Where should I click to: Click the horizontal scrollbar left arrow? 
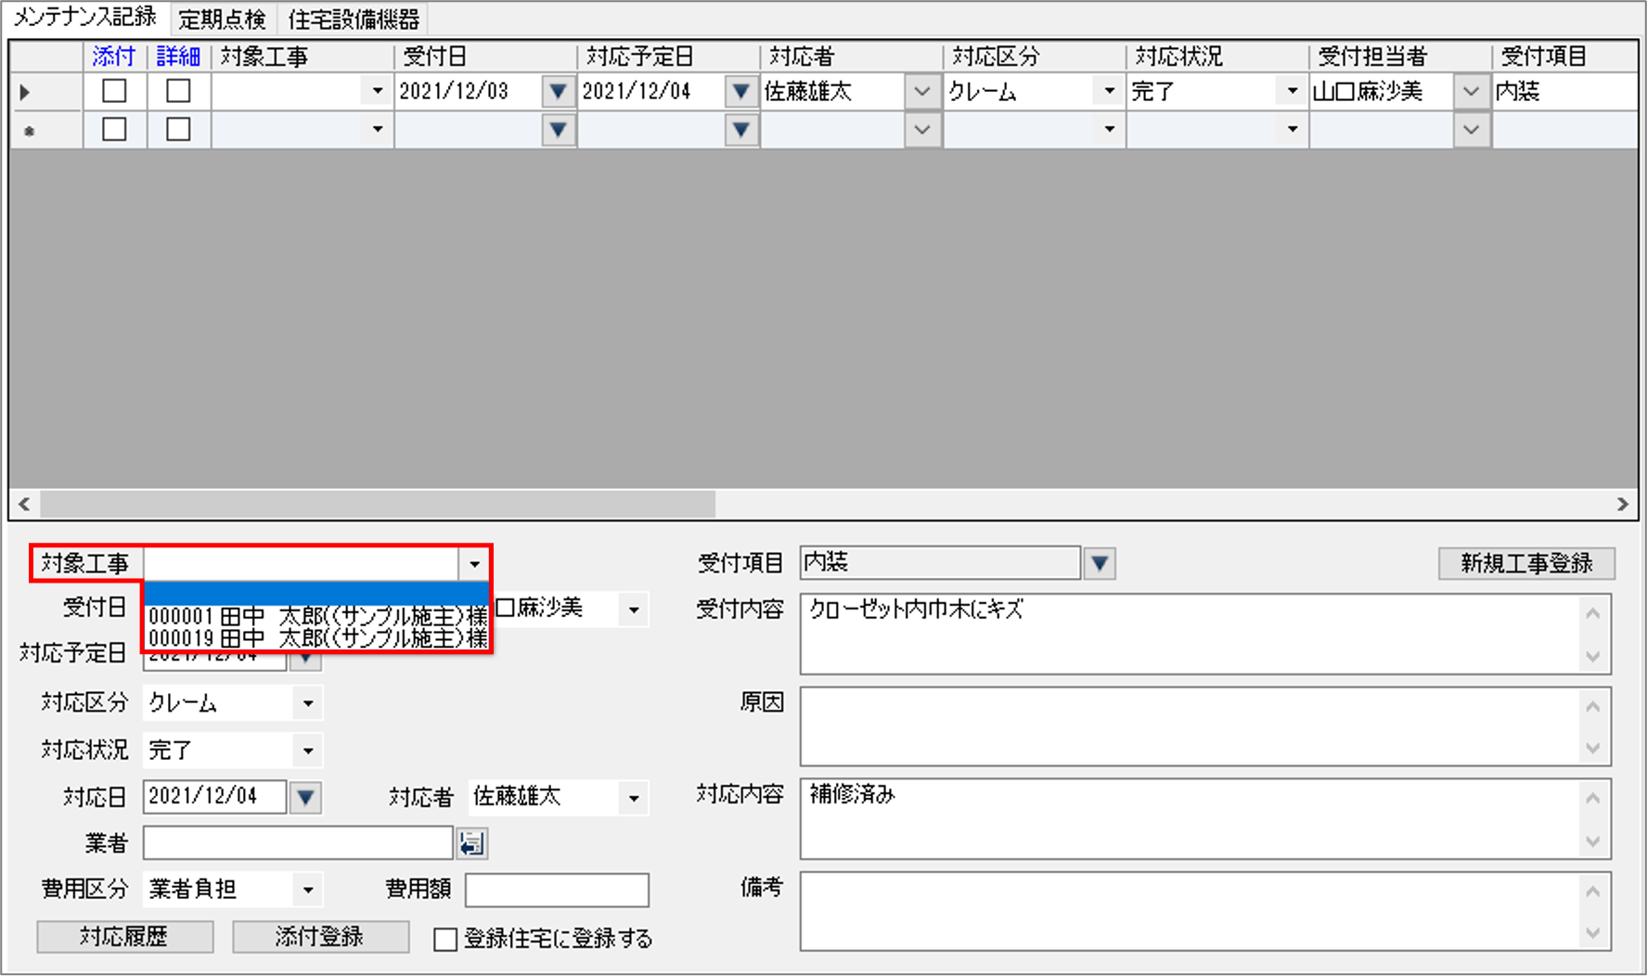pos(25,504)
